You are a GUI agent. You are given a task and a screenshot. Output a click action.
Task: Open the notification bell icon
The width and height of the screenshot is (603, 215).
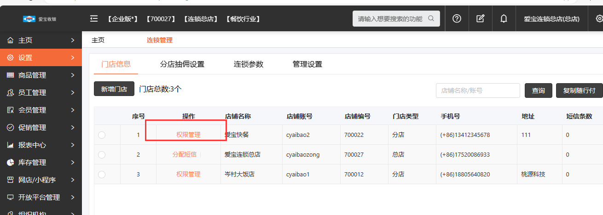tap(504, 19)
